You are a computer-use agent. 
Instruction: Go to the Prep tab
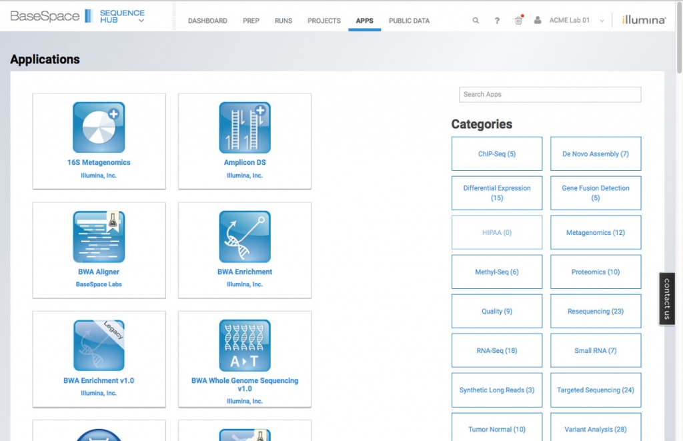[251, 21]
